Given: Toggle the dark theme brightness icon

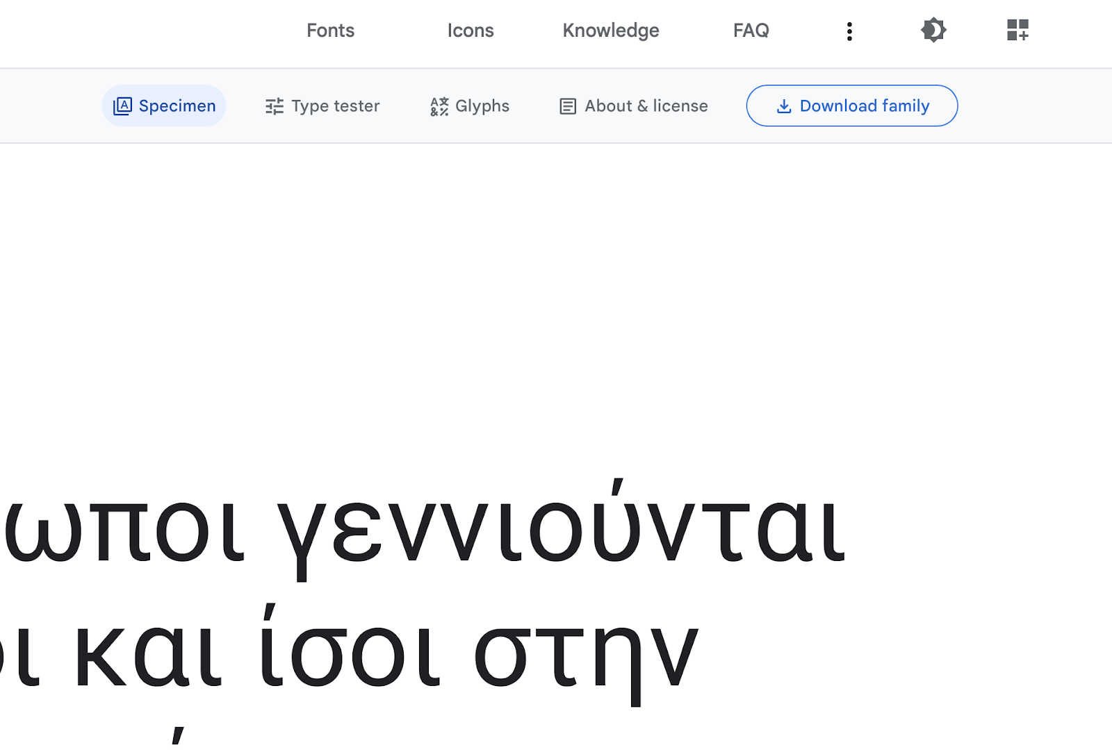Looking at the screenshot, I should point(933,31).
